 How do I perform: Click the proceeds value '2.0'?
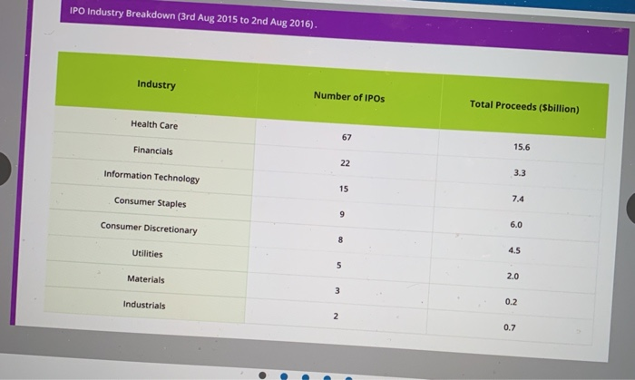(513, 276)
